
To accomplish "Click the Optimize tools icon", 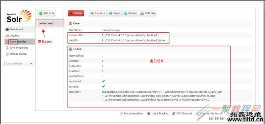I will point(142,13).
